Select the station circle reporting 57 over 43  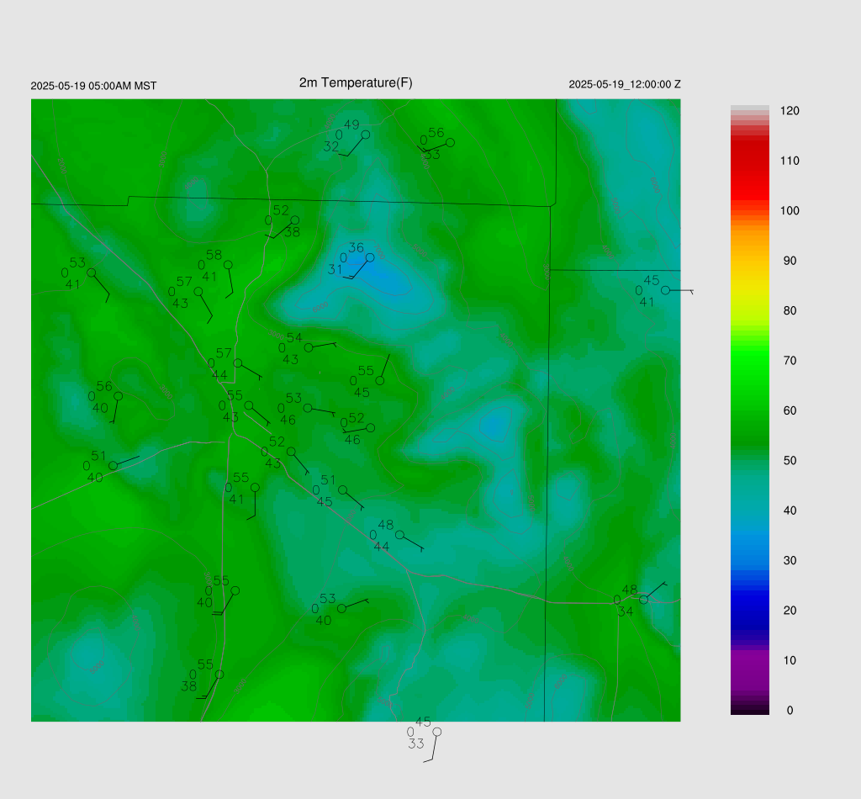click(198, 292)
